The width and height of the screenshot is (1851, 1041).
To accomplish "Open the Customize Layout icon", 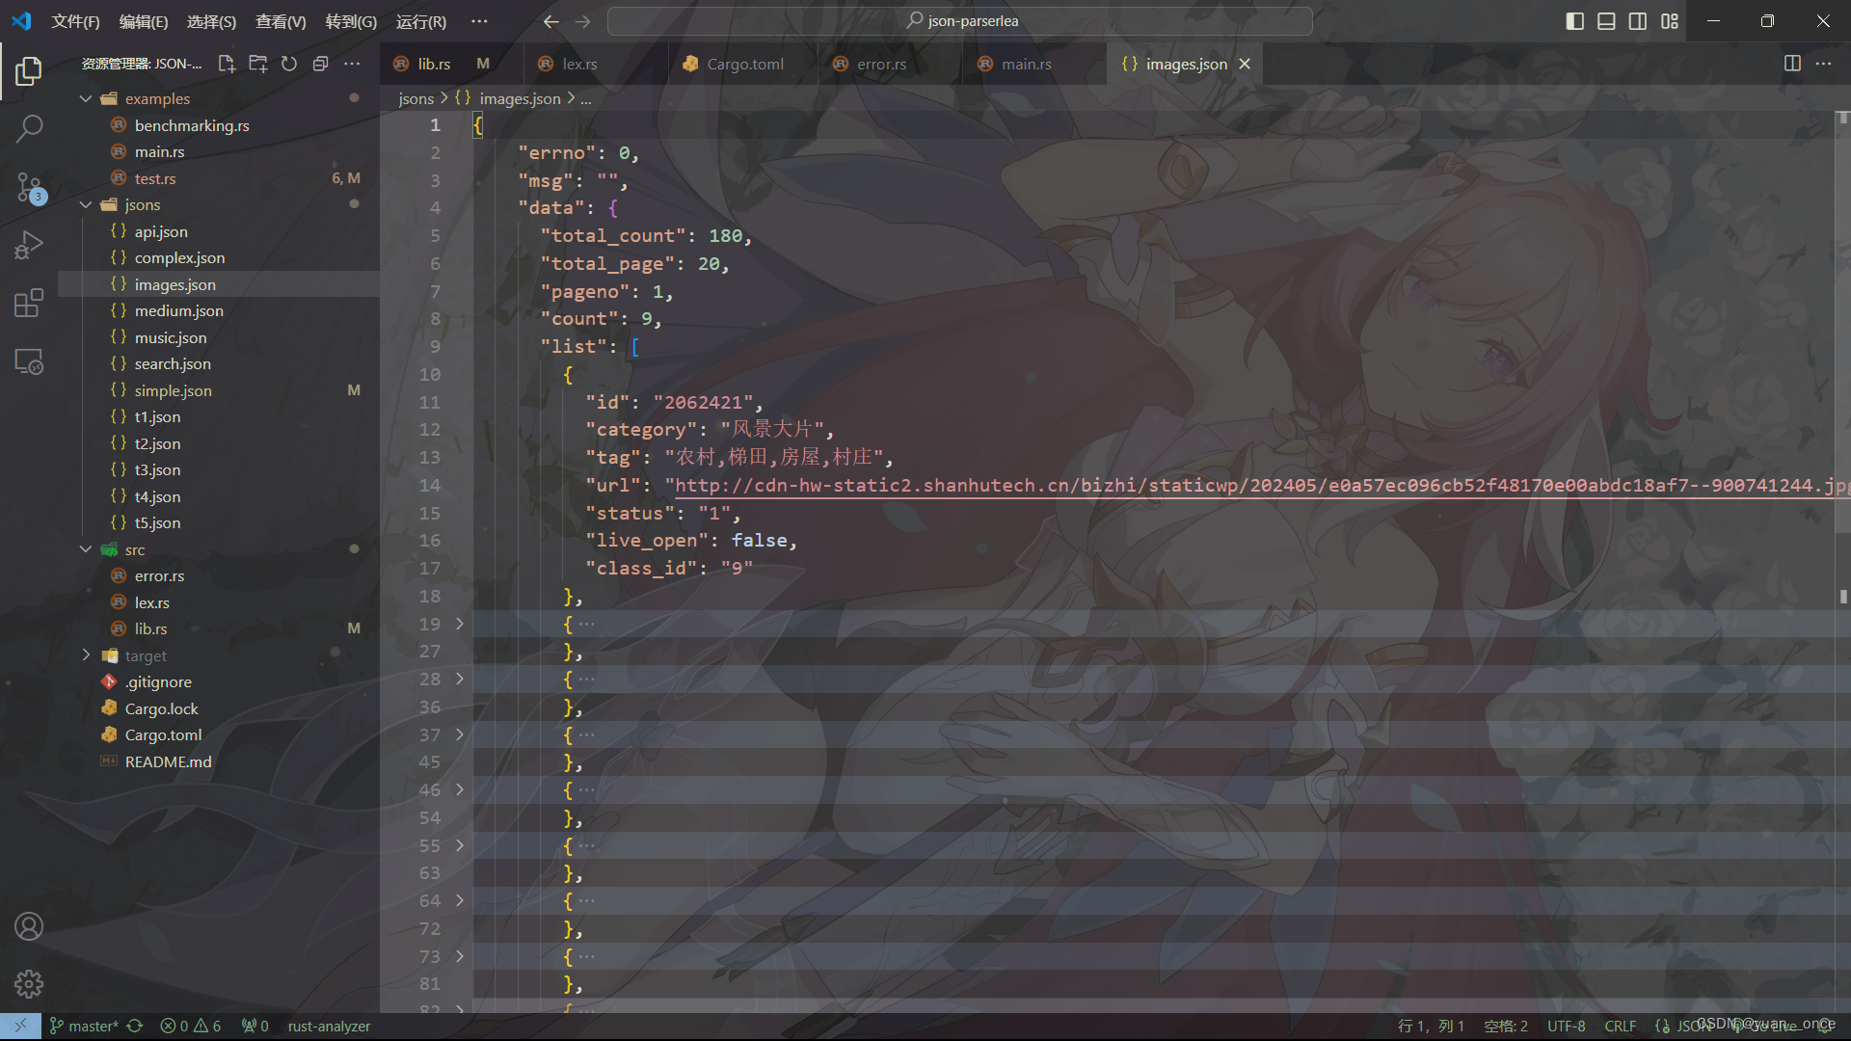I will click(1670, 21).
